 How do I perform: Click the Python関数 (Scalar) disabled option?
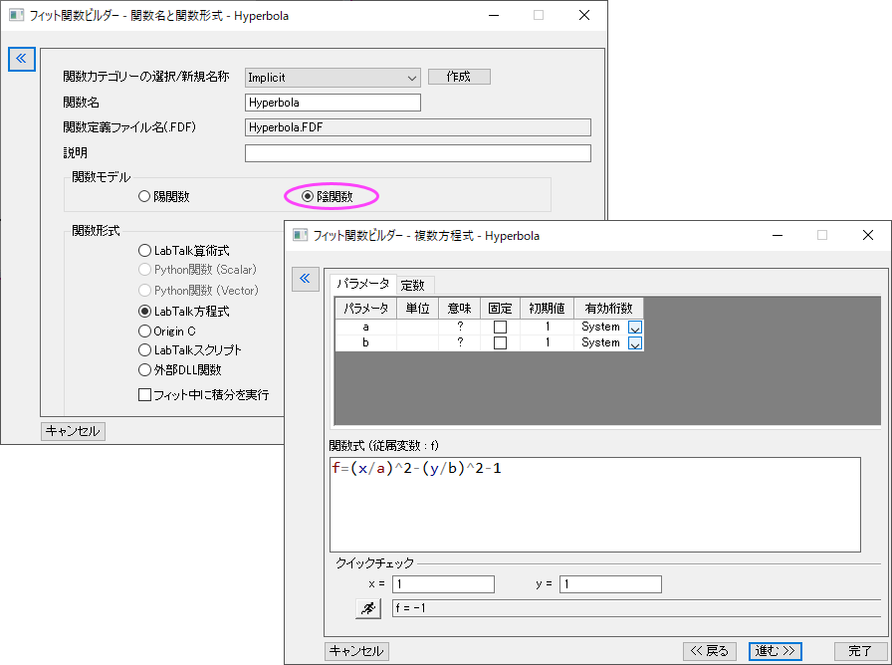(x=198, y=270)
